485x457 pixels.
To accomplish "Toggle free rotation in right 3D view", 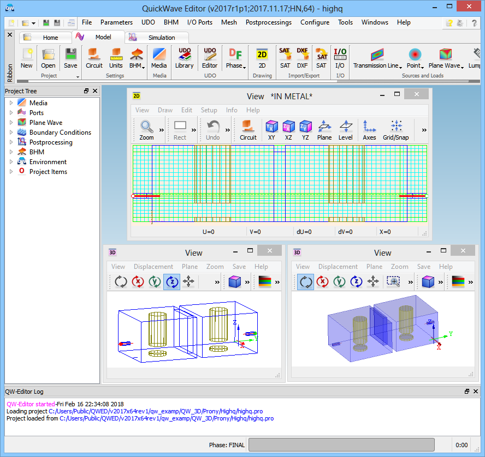I will pyautogui.click(x=306, y=282).
